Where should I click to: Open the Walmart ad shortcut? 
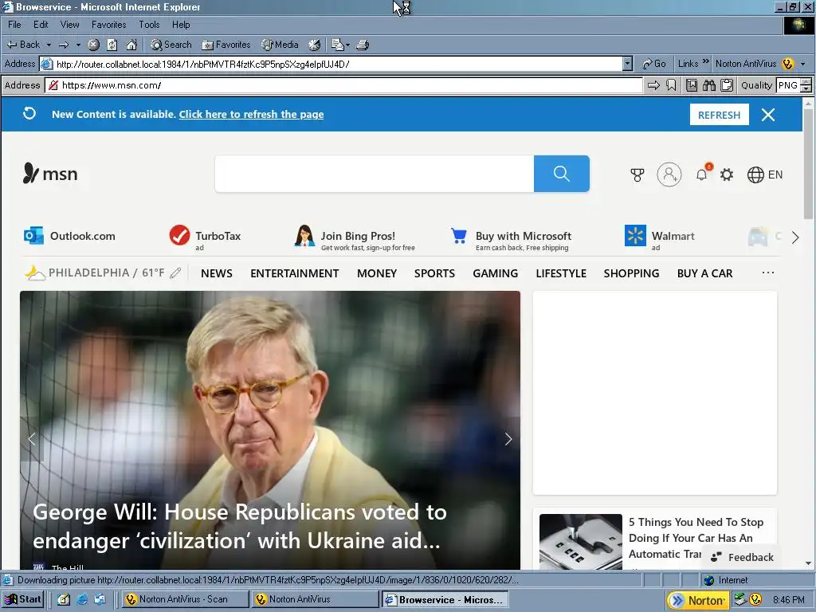660,237
